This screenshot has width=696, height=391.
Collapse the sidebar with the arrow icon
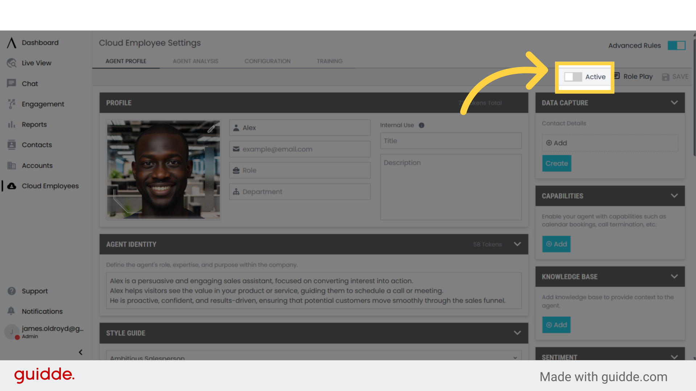80,352
